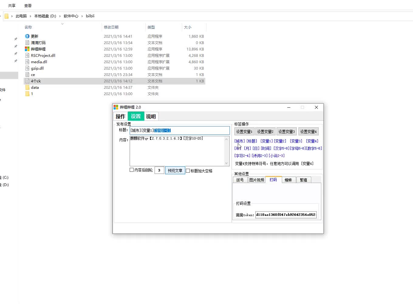Open the 繁殖 tab in 其他设置
Viewport: 413px width, 304px height.
click(304, 180)
